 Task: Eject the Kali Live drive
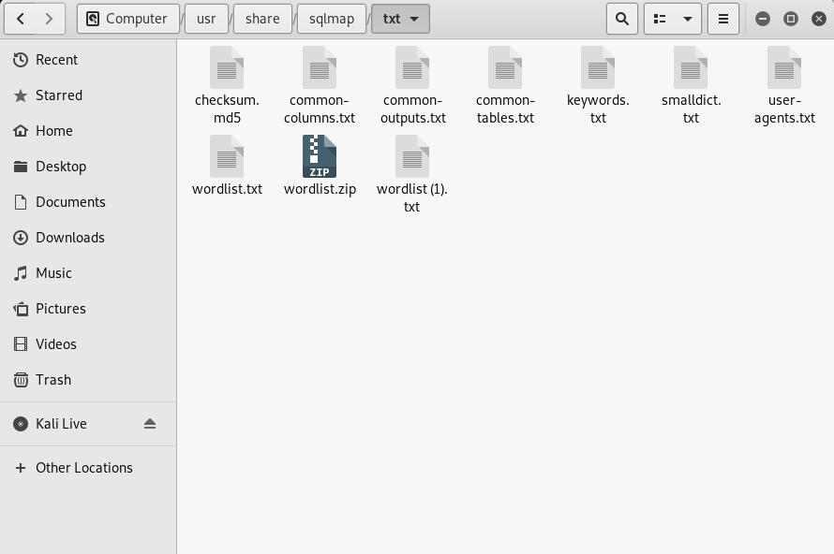pos(152,423)
